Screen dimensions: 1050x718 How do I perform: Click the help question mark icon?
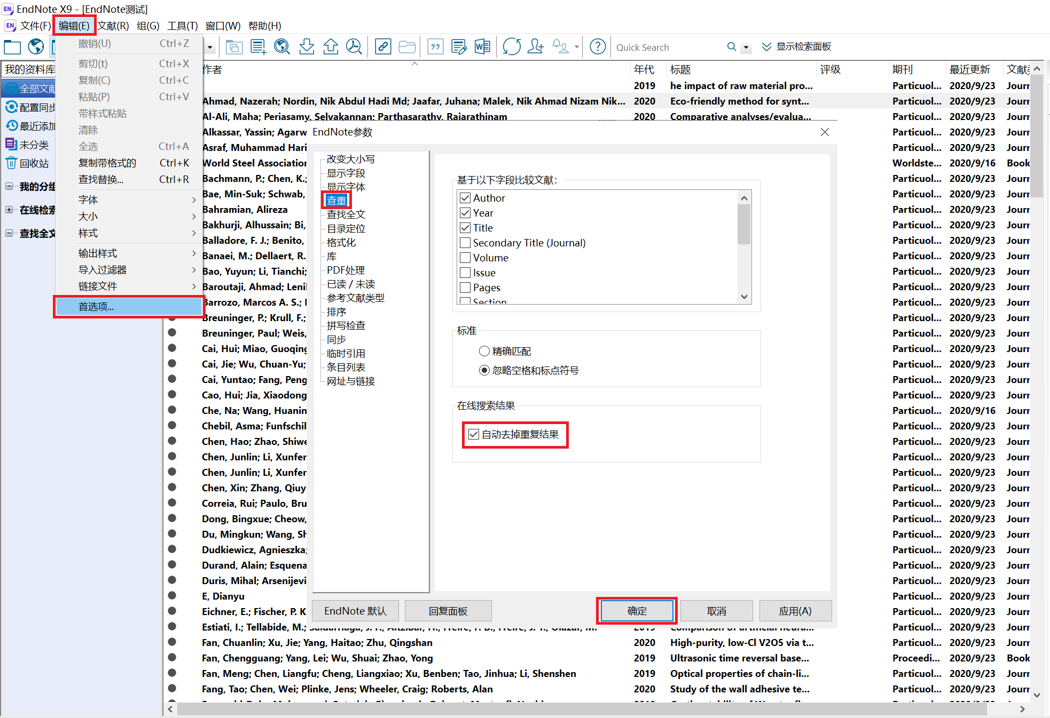point(598,47)
